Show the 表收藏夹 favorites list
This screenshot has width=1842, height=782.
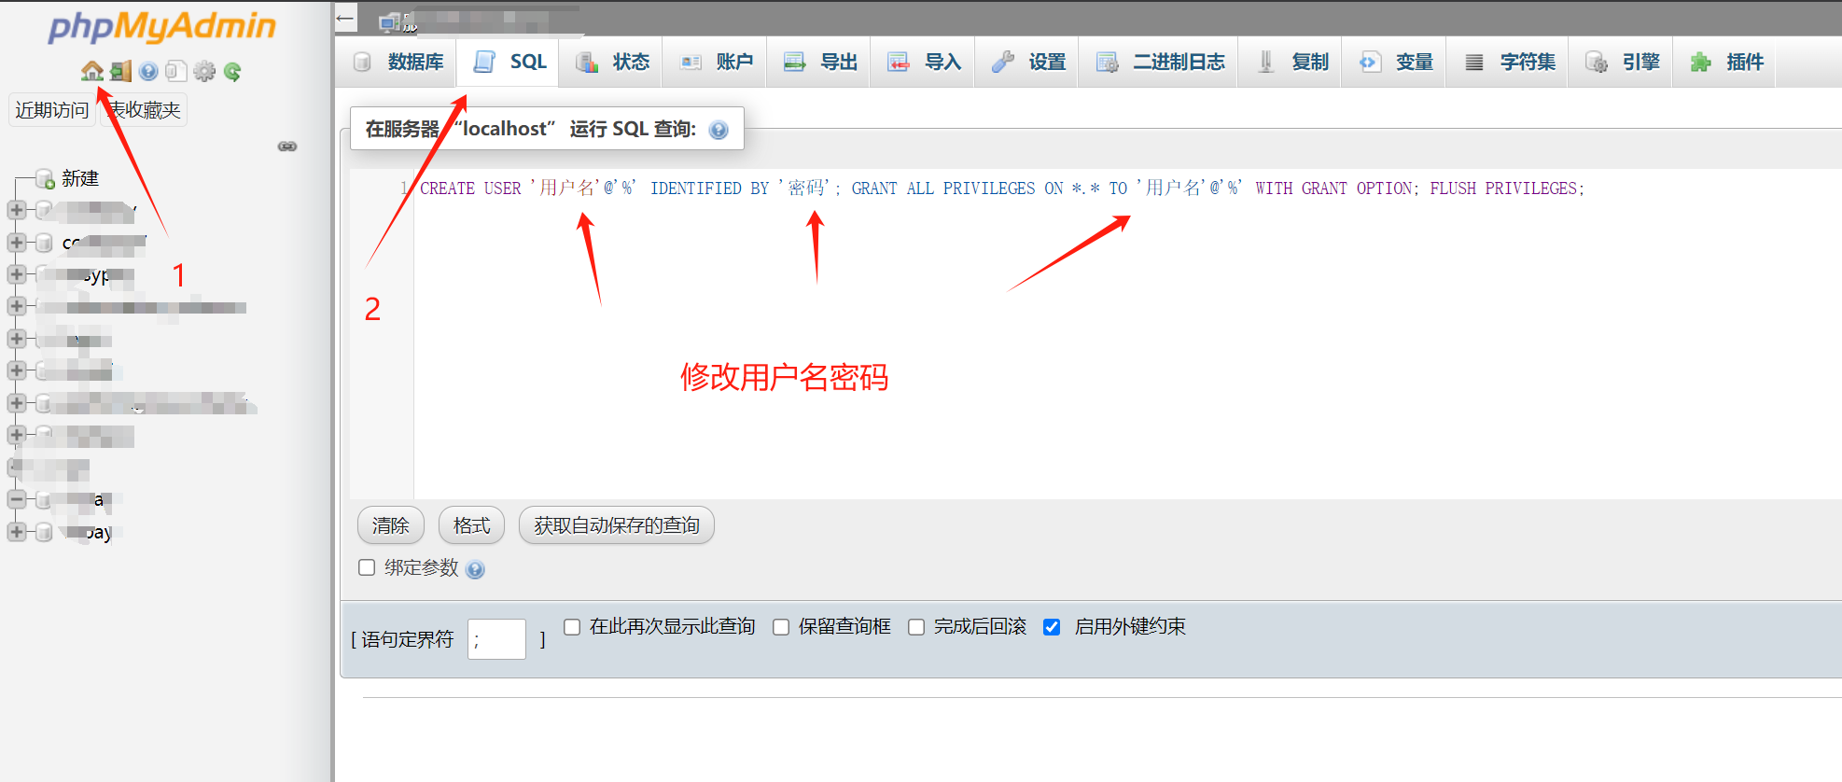(145, 110)
